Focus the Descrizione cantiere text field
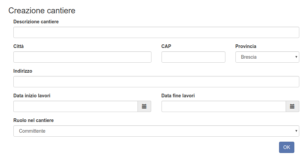This screenshot has height=161, width=307. 156,32
